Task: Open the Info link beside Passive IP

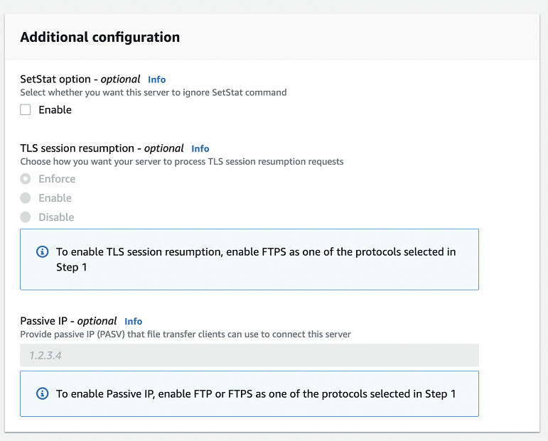Action: point(133,321)
